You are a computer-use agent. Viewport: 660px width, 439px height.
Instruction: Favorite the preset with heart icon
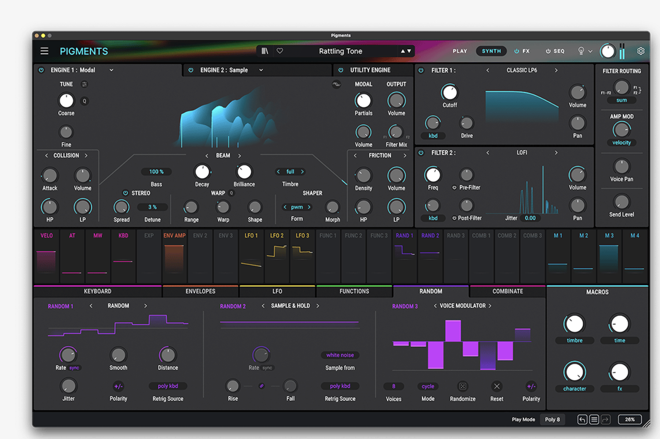280,51
